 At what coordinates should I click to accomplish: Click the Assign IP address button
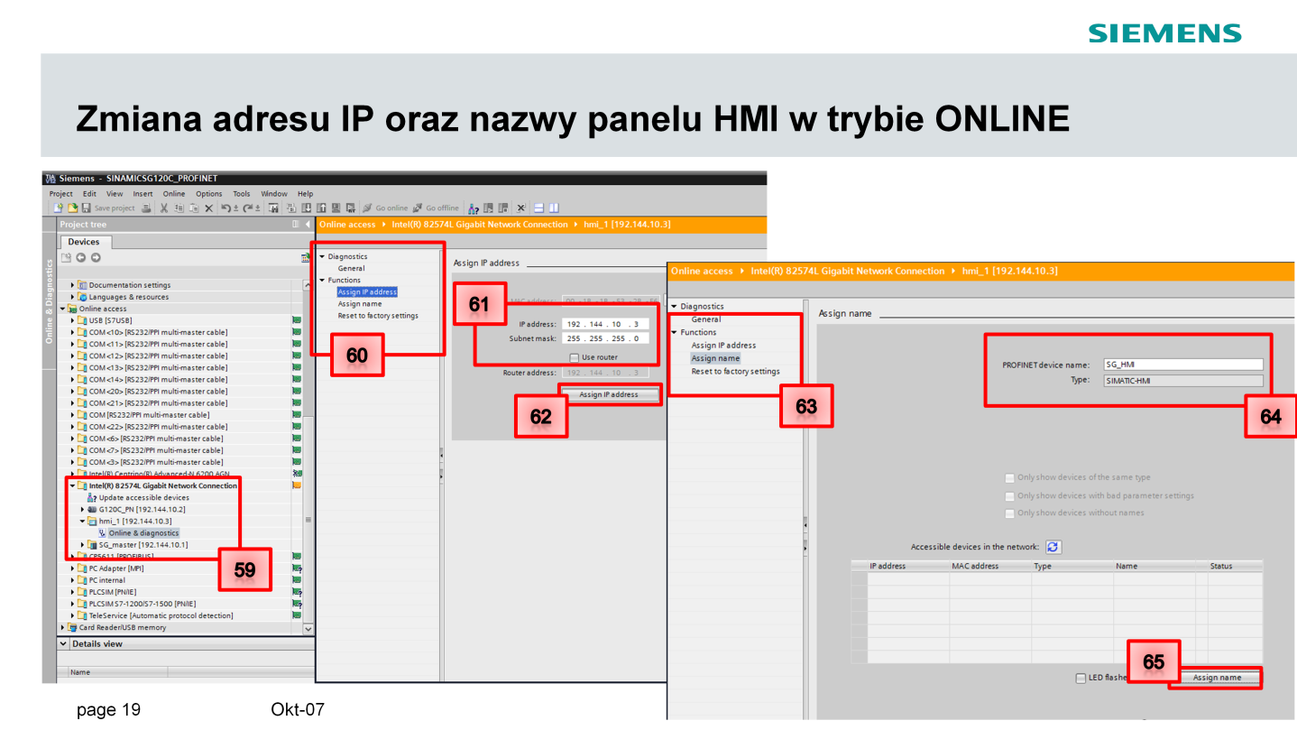coord(609,394)
